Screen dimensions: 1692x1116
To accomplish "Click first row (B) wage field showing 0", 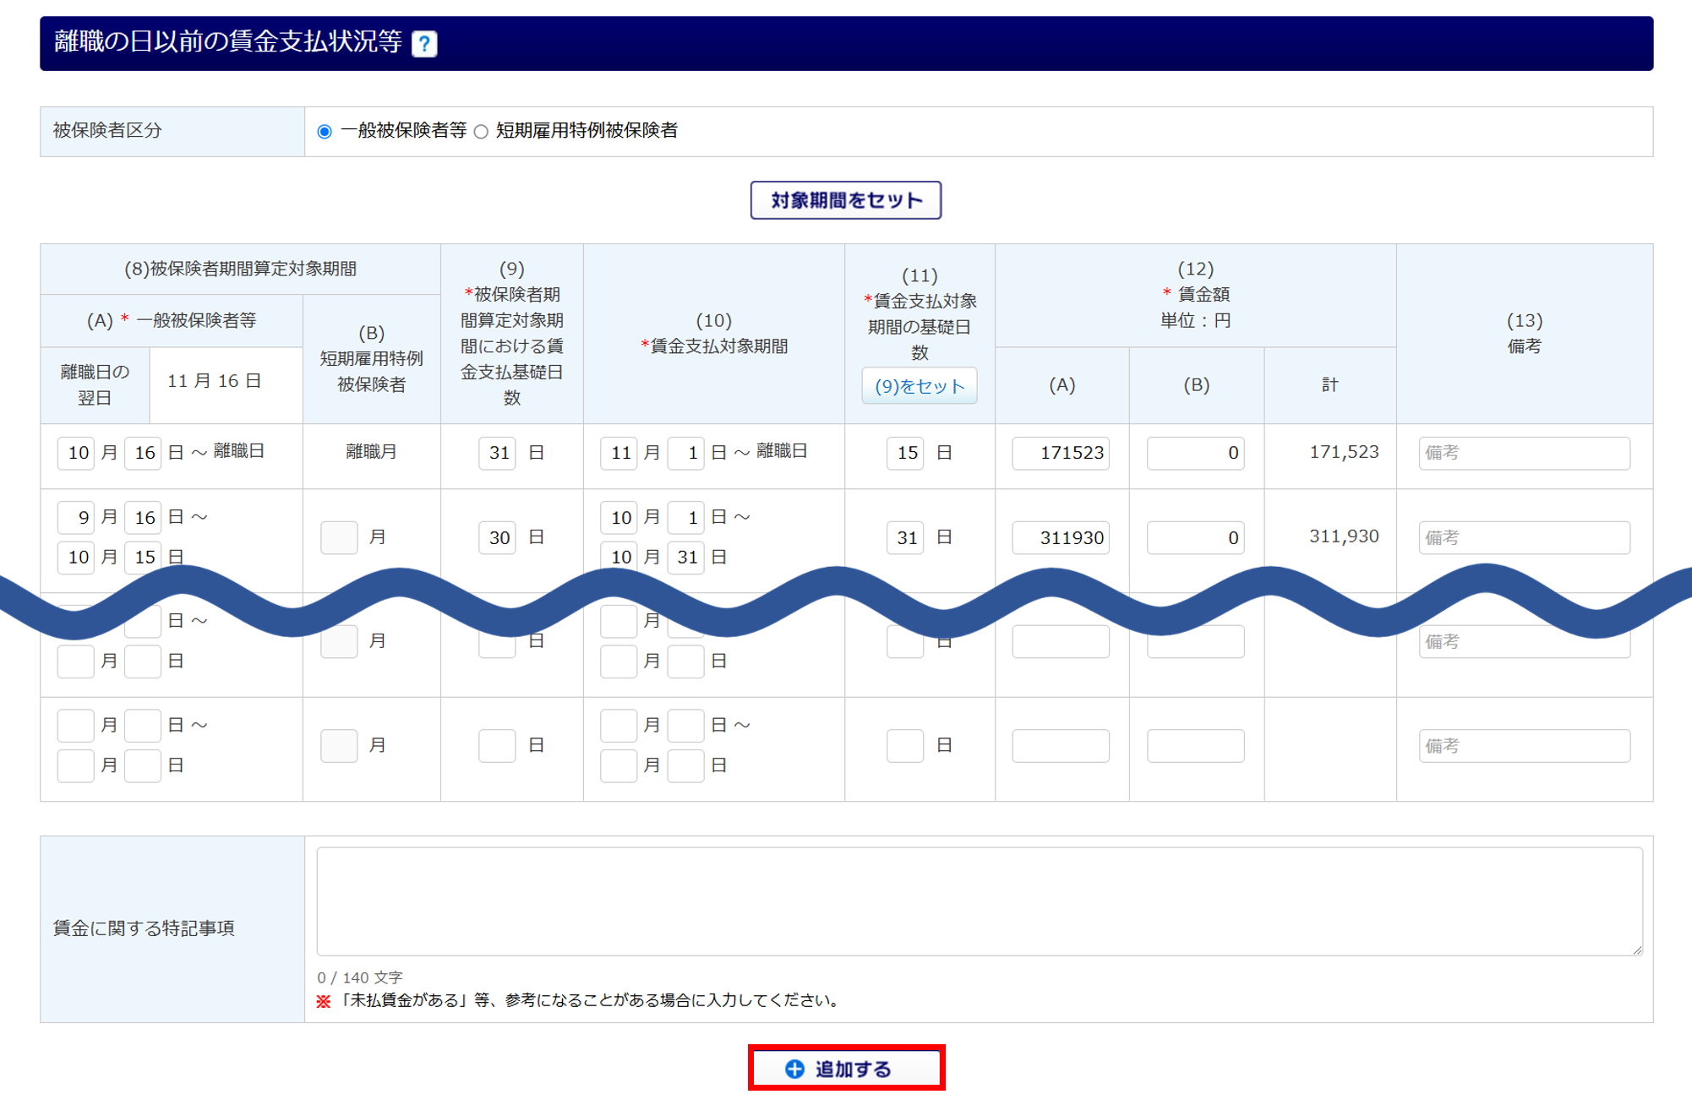I will click(x=1195, y=453).
